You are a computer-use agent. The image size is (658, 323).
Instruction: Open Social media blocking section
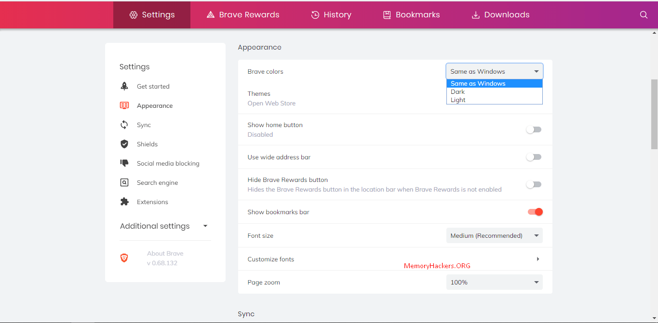click(168, 164)
